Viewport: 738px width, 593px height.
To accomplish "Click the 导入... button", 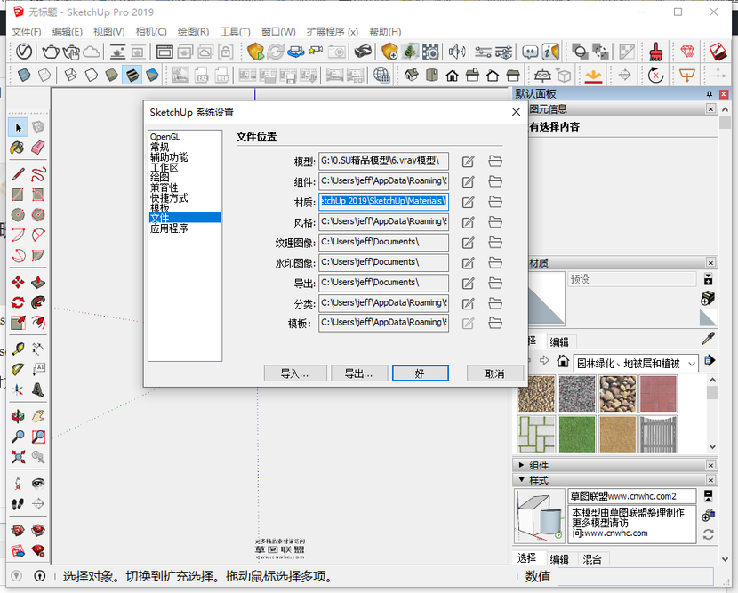I will (295, 373).
